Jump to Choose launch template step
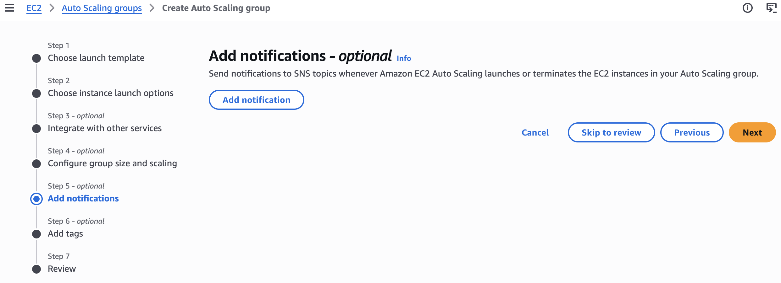Viewport: 781px width, 283px height. coord(96,58)
